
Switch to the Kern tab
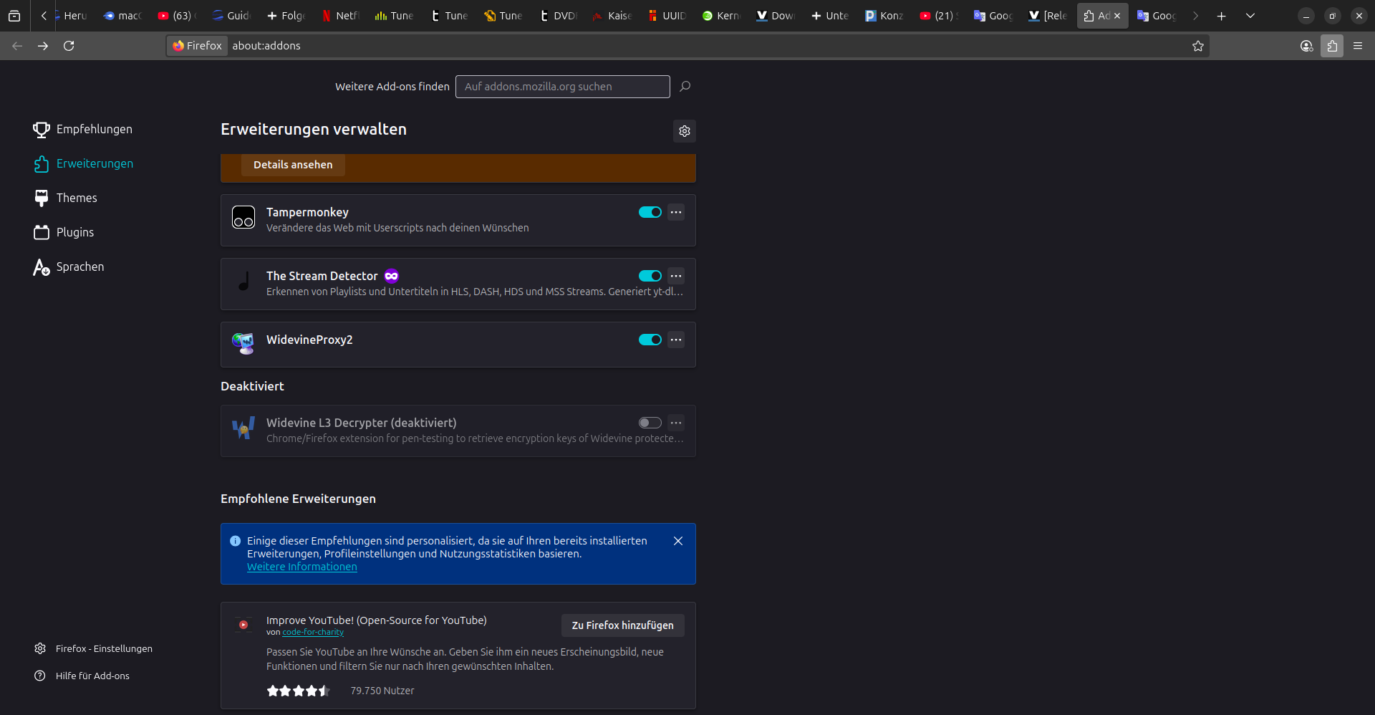point(722,16)
